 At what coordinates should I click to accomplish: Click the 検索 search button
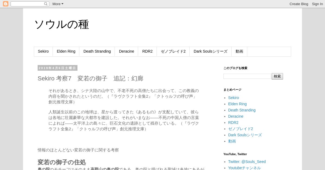click(x=277, y=76)
